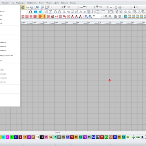The height and width of the screenshot is (146, 146).
Task: Click the first red triangle stitch icon
Action: pyautogui.click(x=72, y=16)
